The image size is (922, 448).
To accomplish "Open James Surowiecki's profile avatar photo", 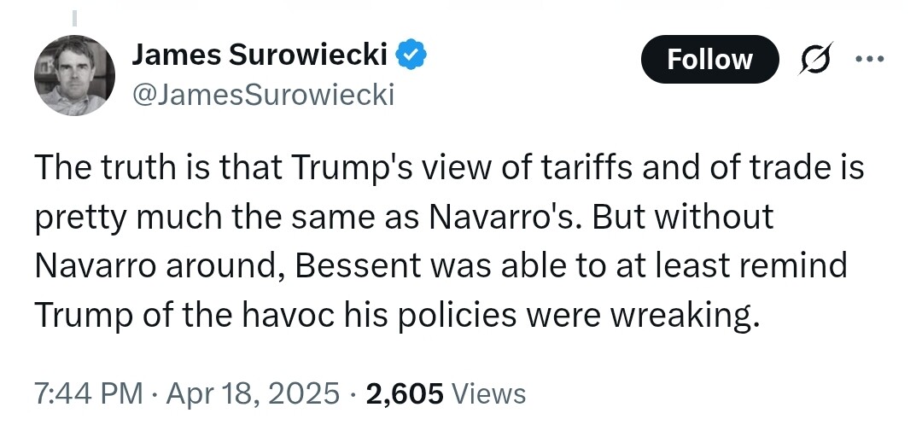I will (x=74, y=75).
